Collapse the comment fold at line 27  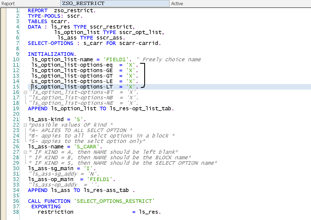coord(25,152)
